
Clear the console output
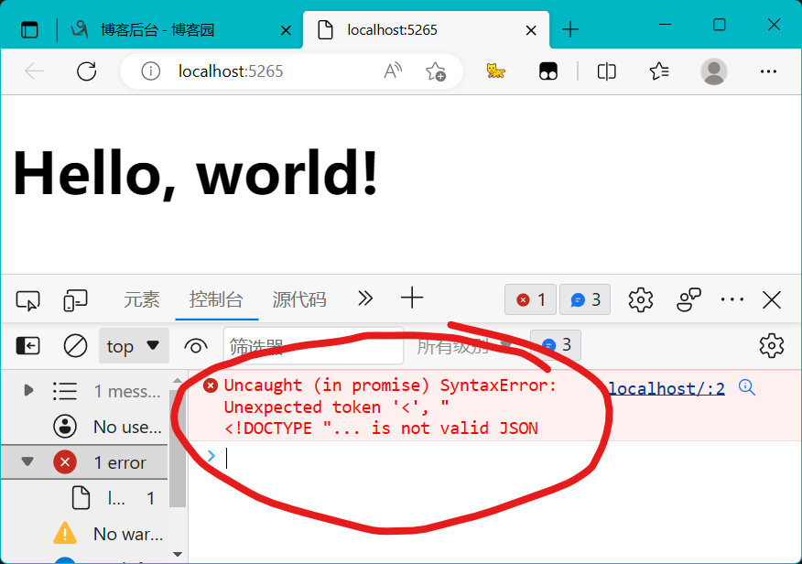click(75, 346)
